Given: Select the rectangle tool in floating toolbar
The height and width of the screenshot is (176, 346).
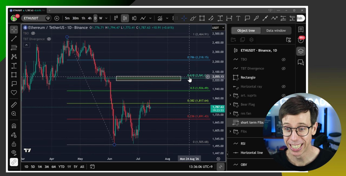Looking at the screenshot, I should [x=202, y=18].
